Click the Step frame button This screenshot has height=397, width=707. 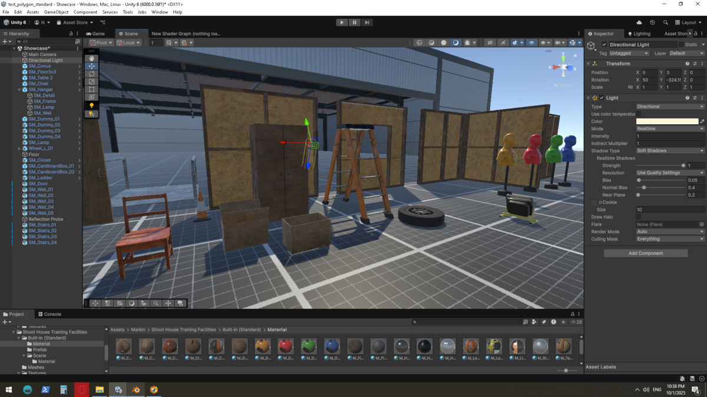(367, 22)
